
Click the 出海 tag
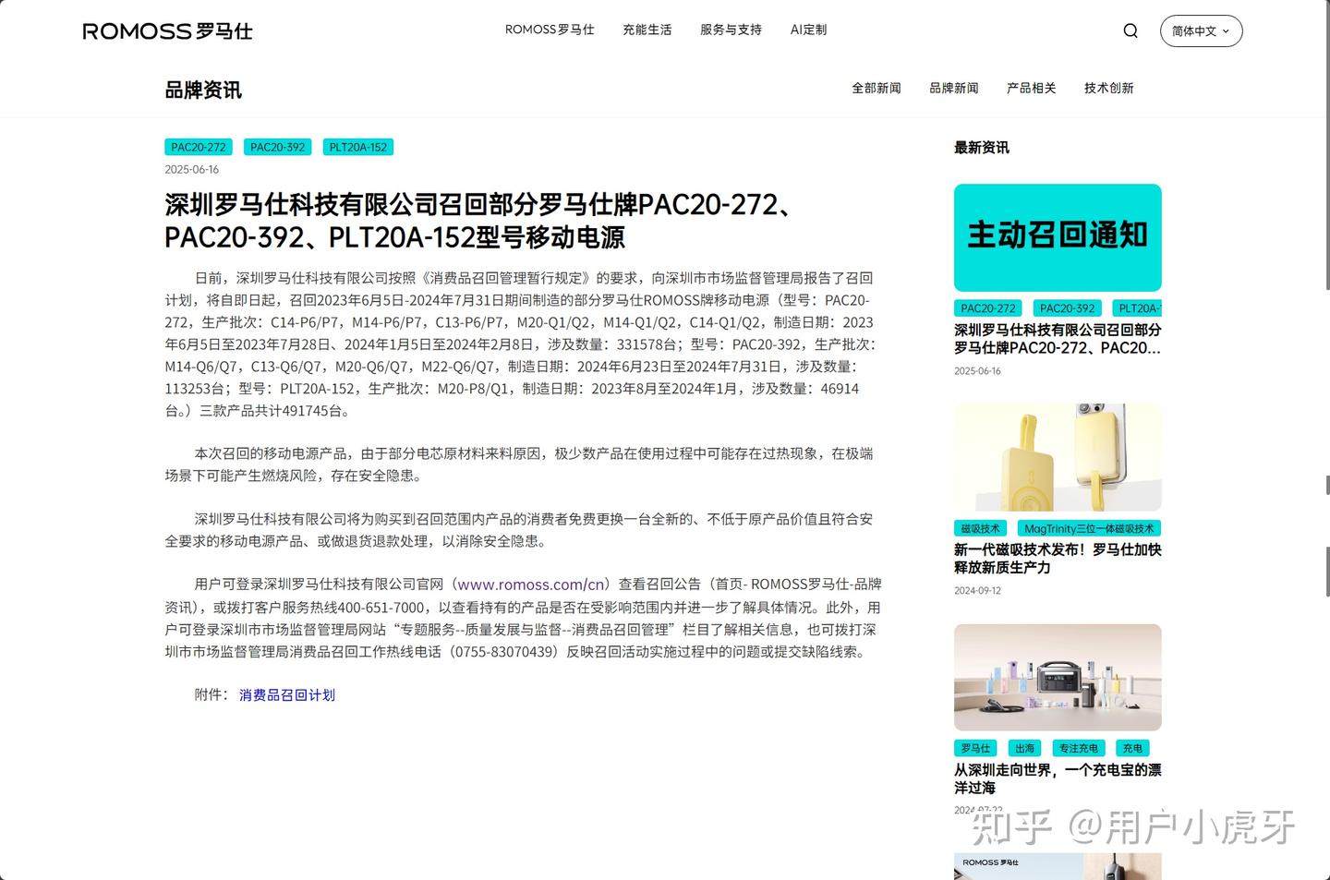1024,749
